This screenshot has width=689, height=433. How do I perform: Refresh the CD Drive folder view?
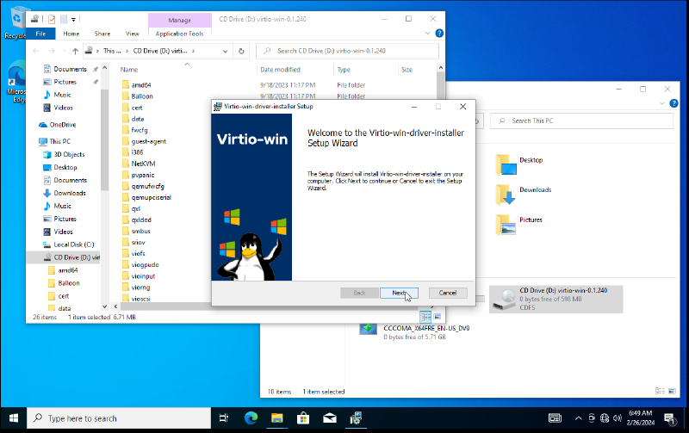pos(241,51)
